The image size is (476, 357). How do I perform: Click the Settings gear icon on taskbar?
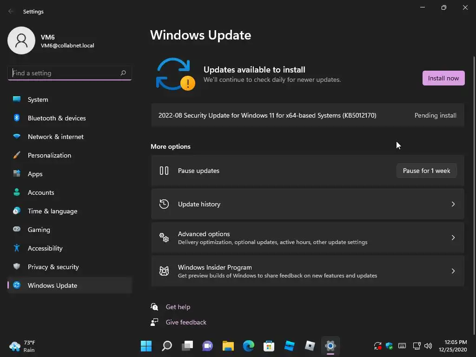[331, 346]
